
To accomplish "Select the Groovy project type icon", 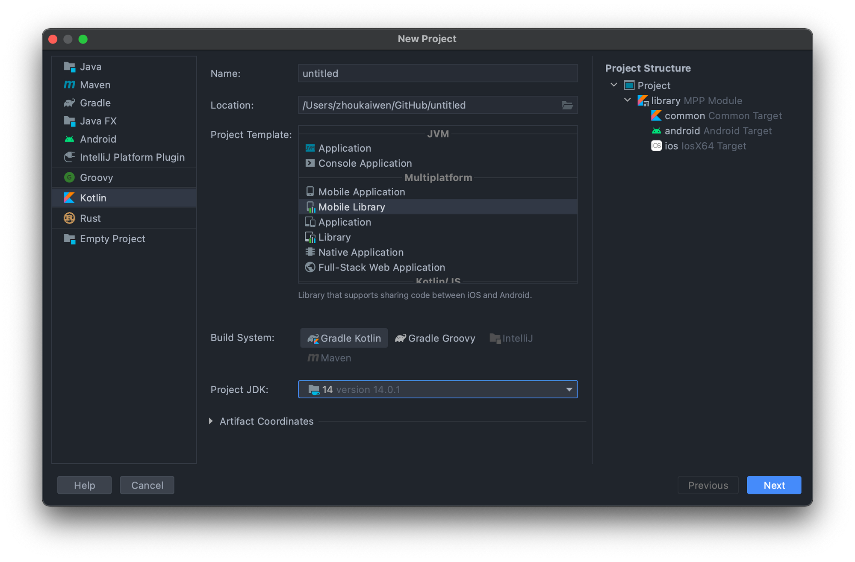I will [x=70, y=177].
